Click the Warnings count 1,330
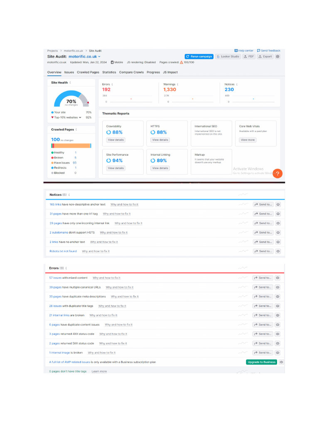The height and width of the screenshot is (425, 319). pyautogui.click(x=169, y=90)
